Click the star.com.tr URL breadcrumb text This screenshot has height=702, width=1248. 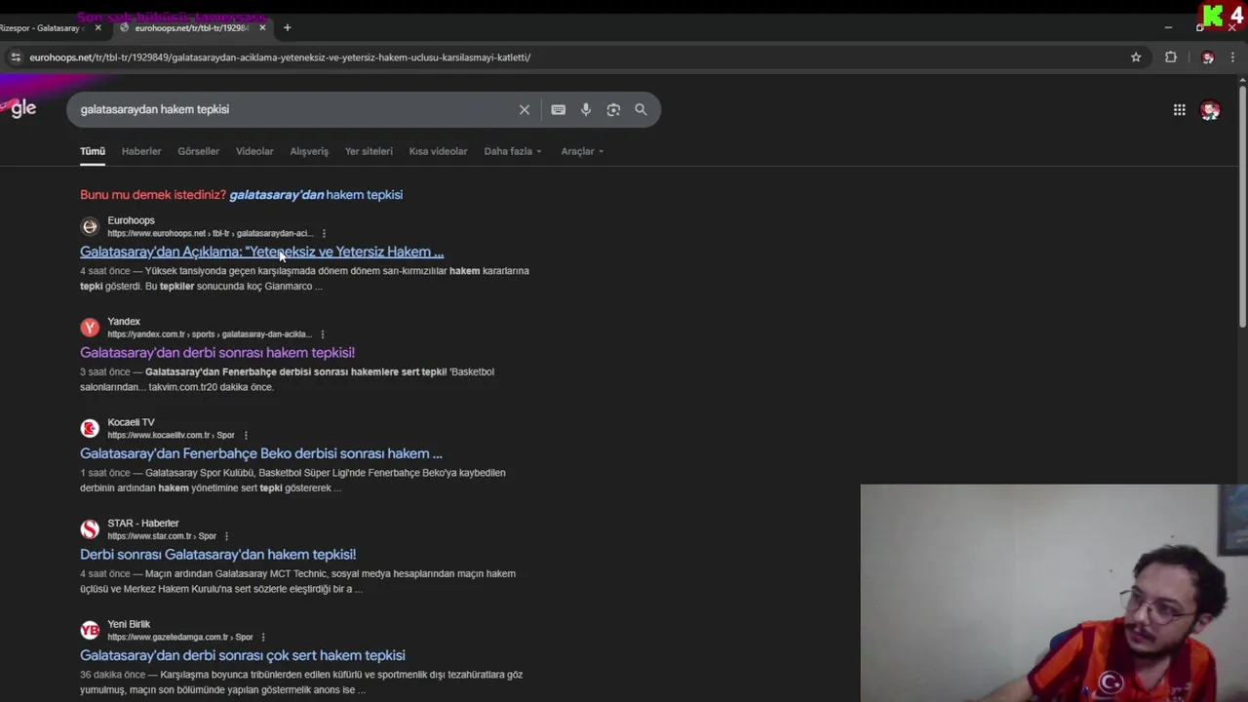(x=162, y=536)
